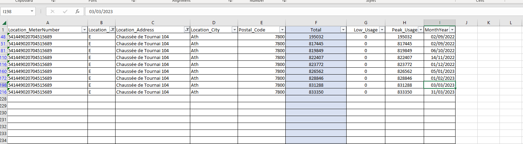Click Total cell with value 819849

(x=316, y=50)
